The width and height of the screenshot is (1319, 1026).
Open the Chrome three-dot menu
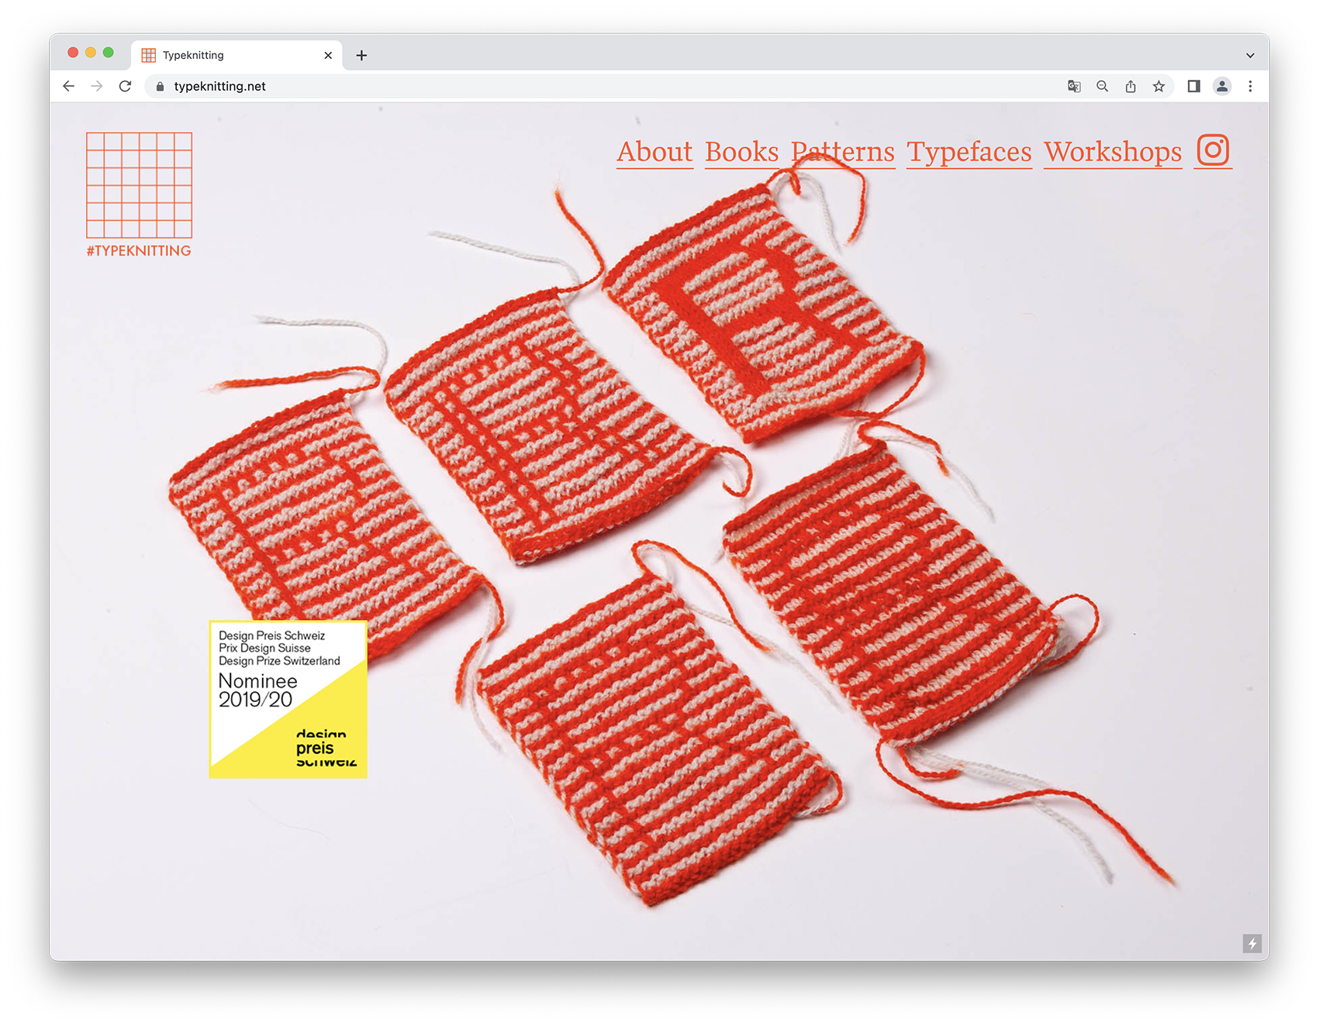[x=1250, y=86]
